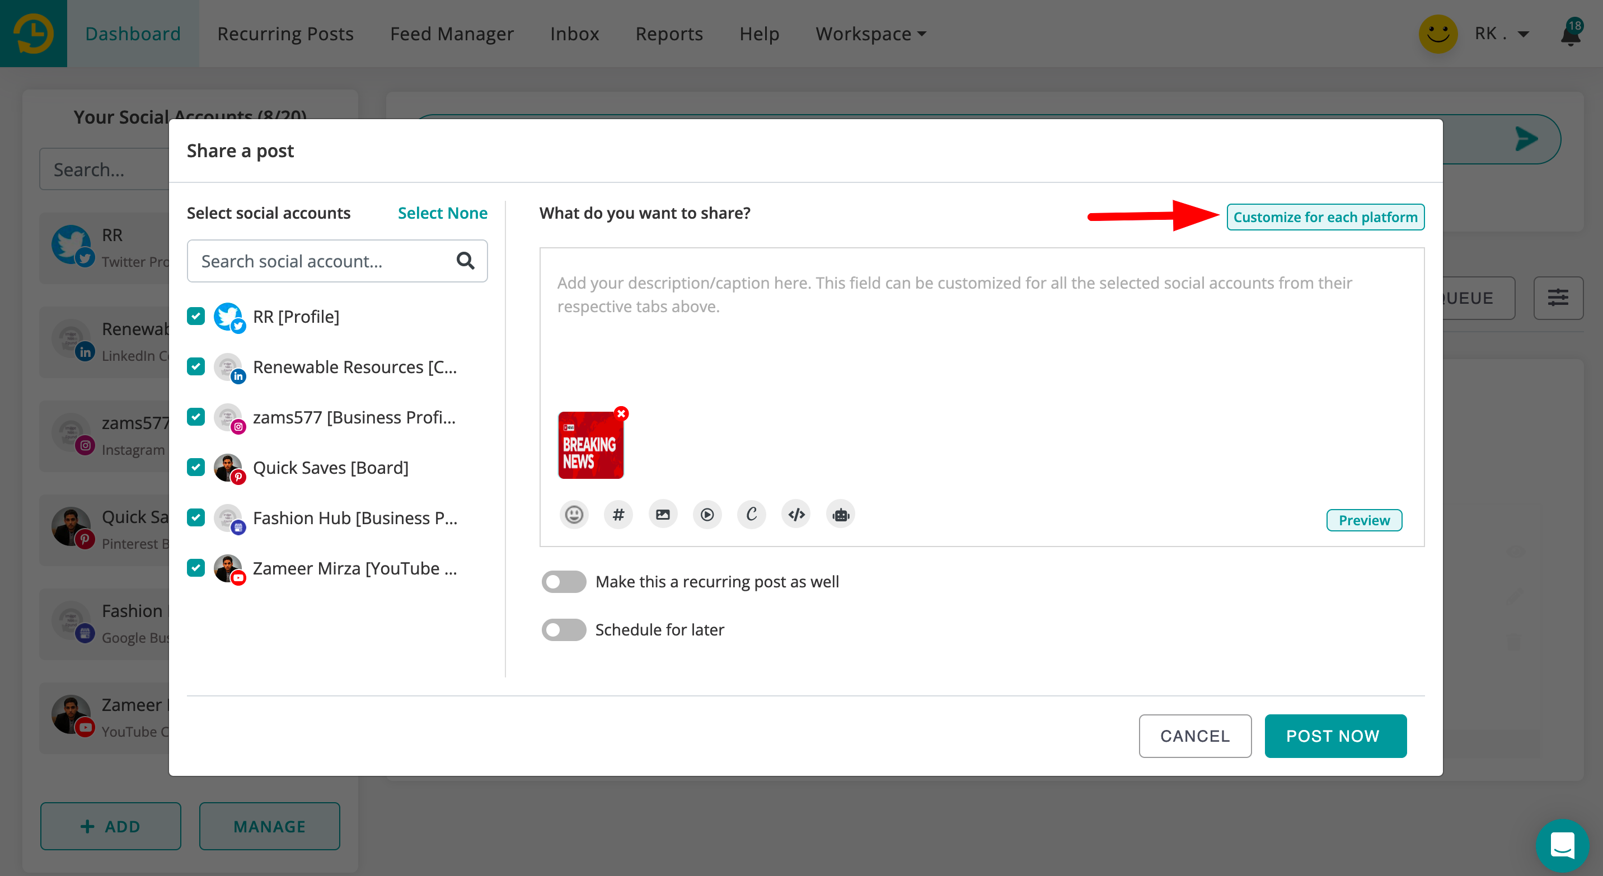This screenshot has width=1603, height=876.
Task: Open the code snippet icon
Action: click(796, 515)
